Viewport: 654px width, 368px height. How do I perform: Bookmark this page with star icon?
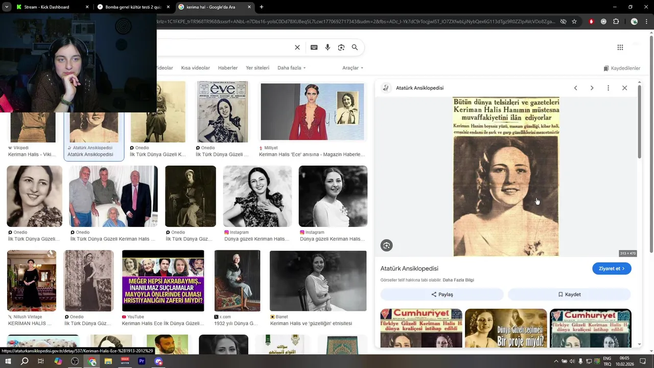(574, 21)
